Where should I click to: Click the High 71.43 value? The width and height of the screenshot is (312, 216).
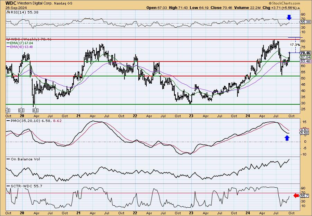pos(178,8)
